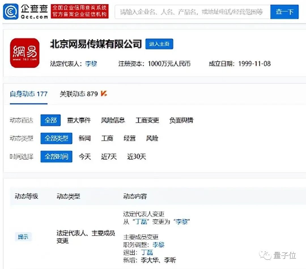Click the 企查查 logo icon
The image size is (306, 269).
coord(10,11)
